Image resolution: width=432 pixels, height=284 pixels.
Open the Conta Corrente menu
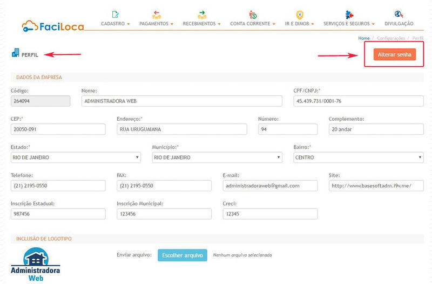click(253, 24)
